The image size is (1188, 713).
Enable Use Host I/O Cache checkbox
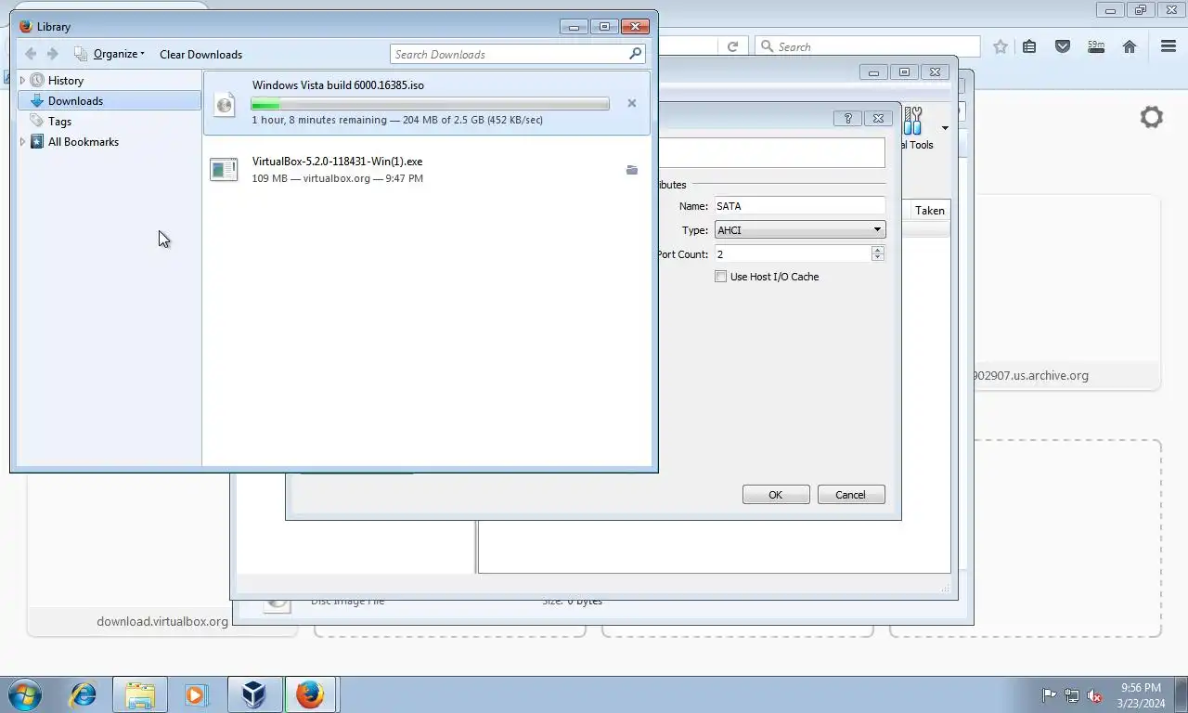click(x=720, y=277)
